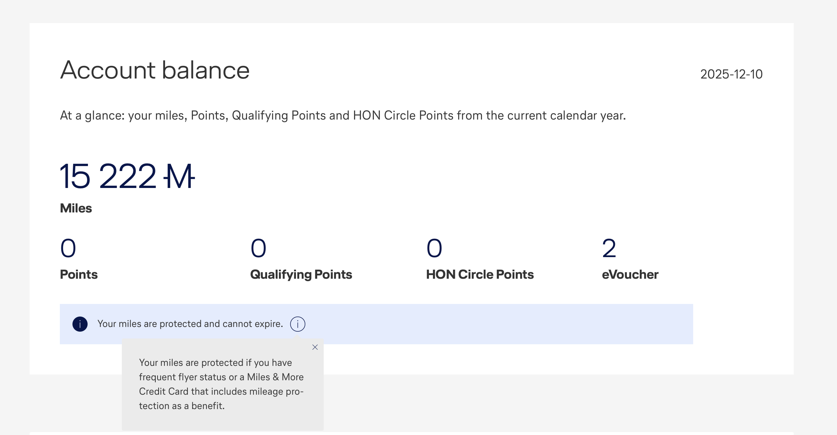The image size is (837, 435).
Task: Close the mileage protection tooltip
Action: point(315,347)
